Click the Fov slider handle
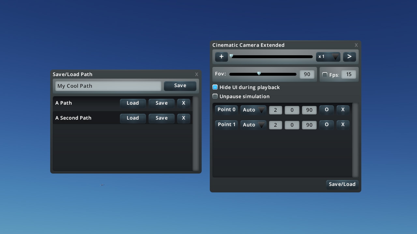The image size is (417, 234). pos(259,74)
